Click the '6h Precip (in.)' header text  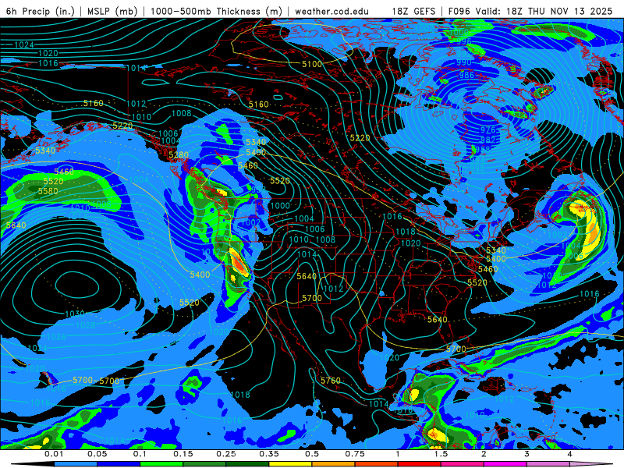[x=41, y=11]
